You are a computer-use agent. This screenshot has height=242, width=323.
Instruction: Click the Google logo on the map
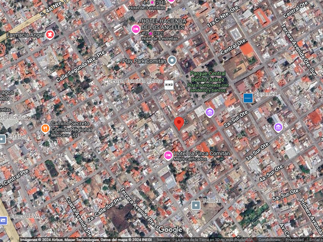(171, 230)
